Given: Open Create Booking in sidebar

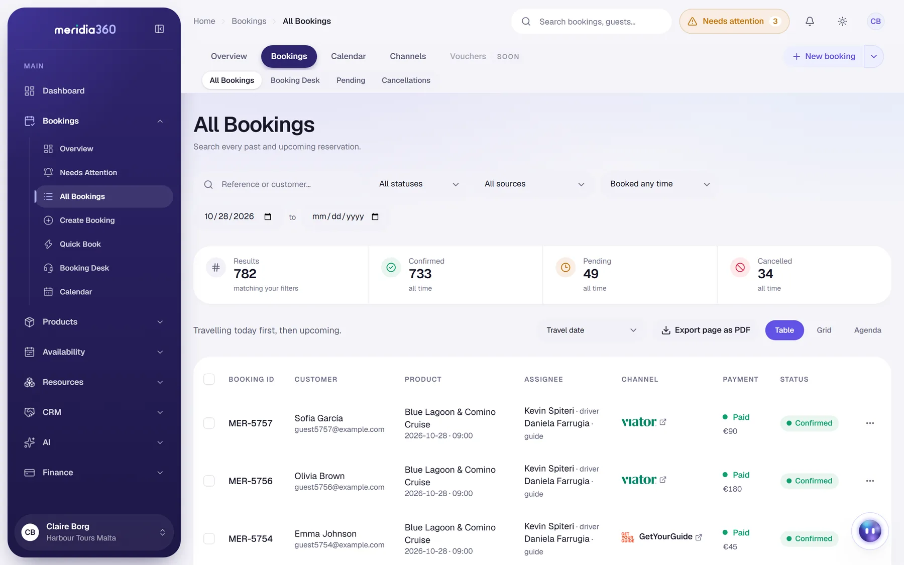Looking at the screenshot, I should (x=104, y=220).
